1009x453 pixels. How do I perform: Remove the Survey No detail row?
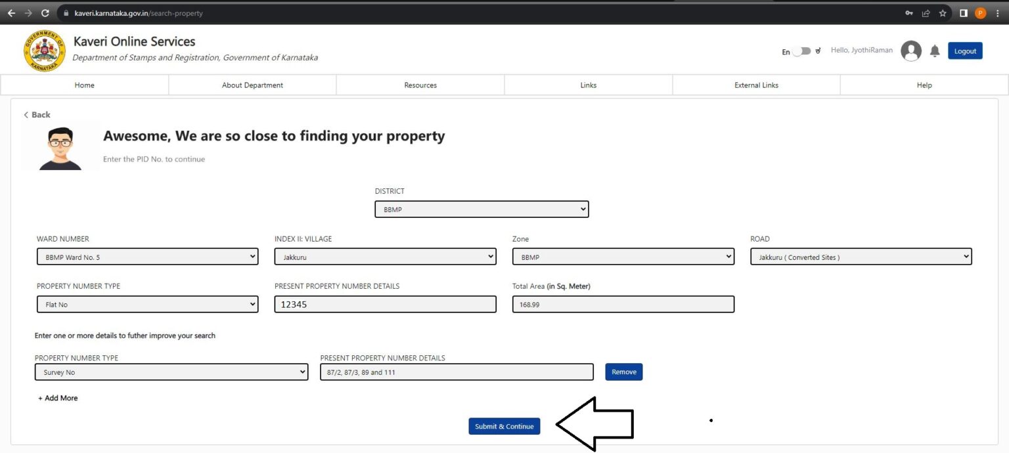coord(624,372)
